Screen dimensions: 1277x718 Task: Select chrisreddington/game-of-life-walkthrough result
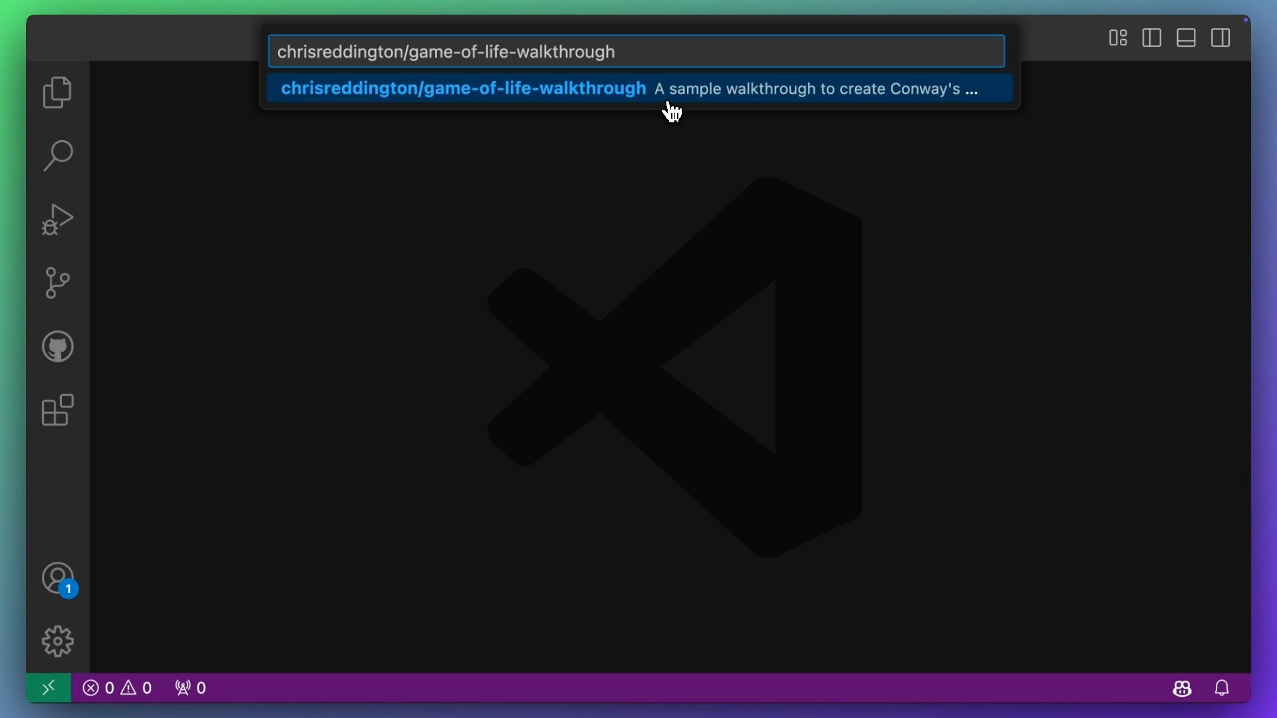pyautogui.click(x=640, y=88)
